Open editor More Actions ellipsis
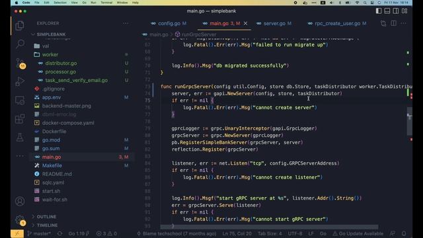The image size is (423, 238). [x=403, y=24]
